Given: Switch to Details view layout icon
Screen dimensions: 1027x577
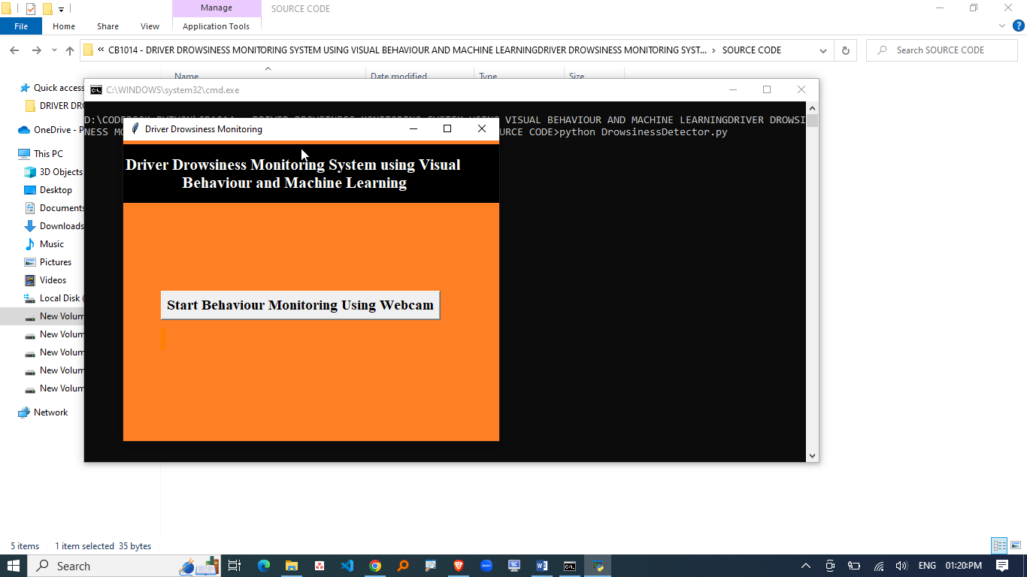Looking at the screenshot, I should point(999,546).
